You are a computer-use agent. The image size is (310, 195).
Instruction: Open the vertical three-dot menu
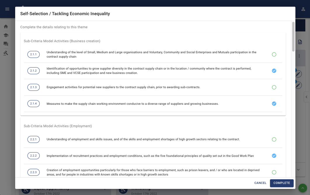point(299,56)
